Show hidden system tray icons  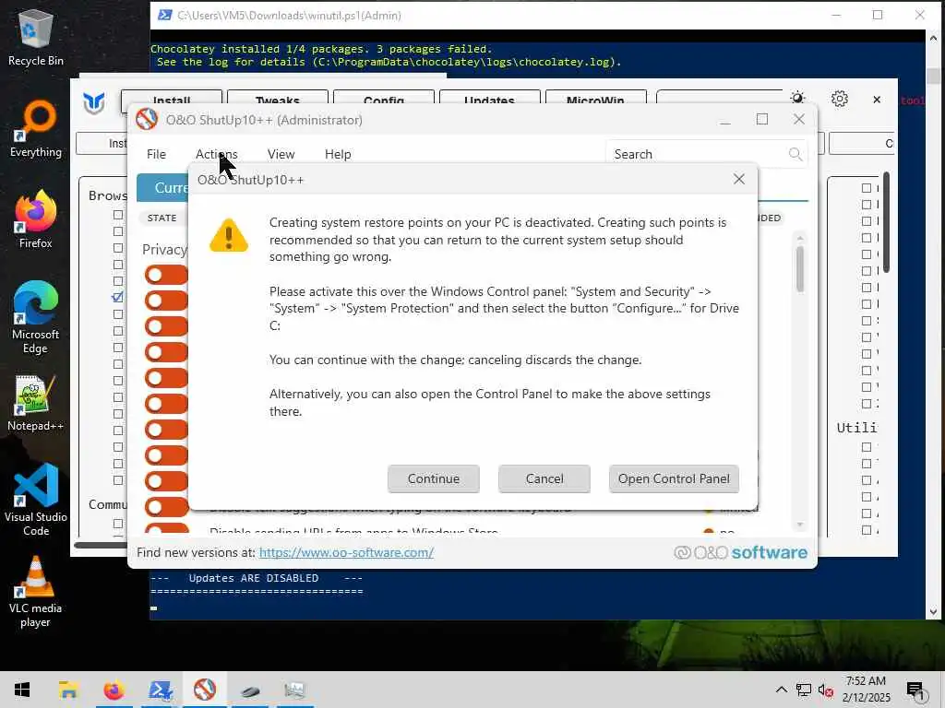coord(781,690)
